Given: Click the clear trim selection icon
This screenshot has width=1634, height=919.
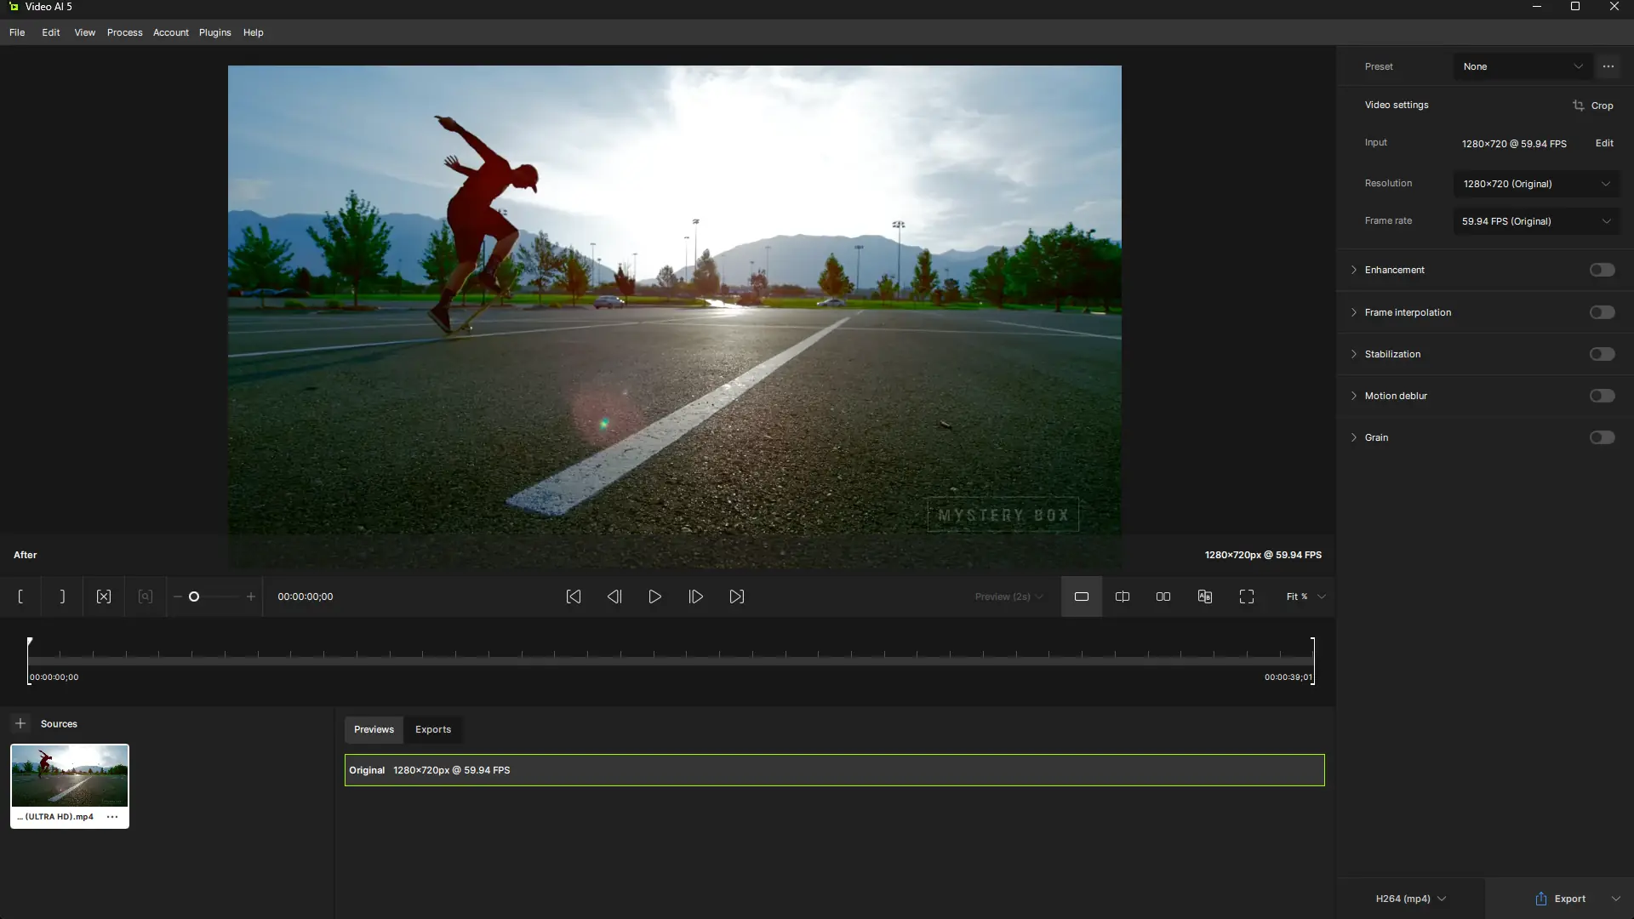Looking at the screenshot, I should tap(104, 596).
